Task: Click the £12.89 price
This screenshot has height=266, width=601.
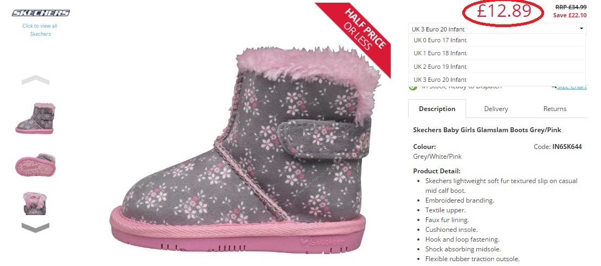Action: [x=503, y=11]
